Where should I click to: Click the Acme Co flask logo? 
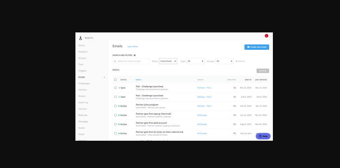[x=81, y=38]
